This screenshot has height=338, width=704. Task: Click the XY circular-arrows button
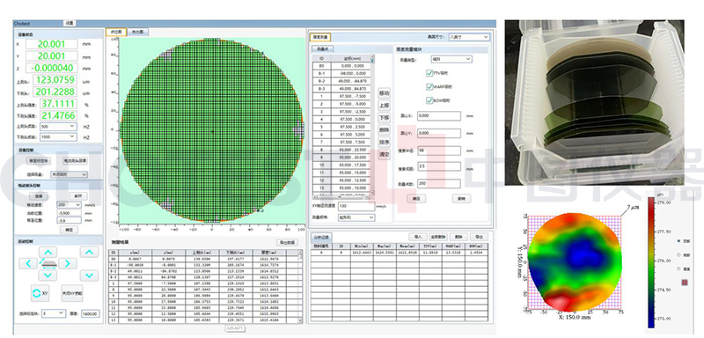pyautogui.click(x=40, y=293)
